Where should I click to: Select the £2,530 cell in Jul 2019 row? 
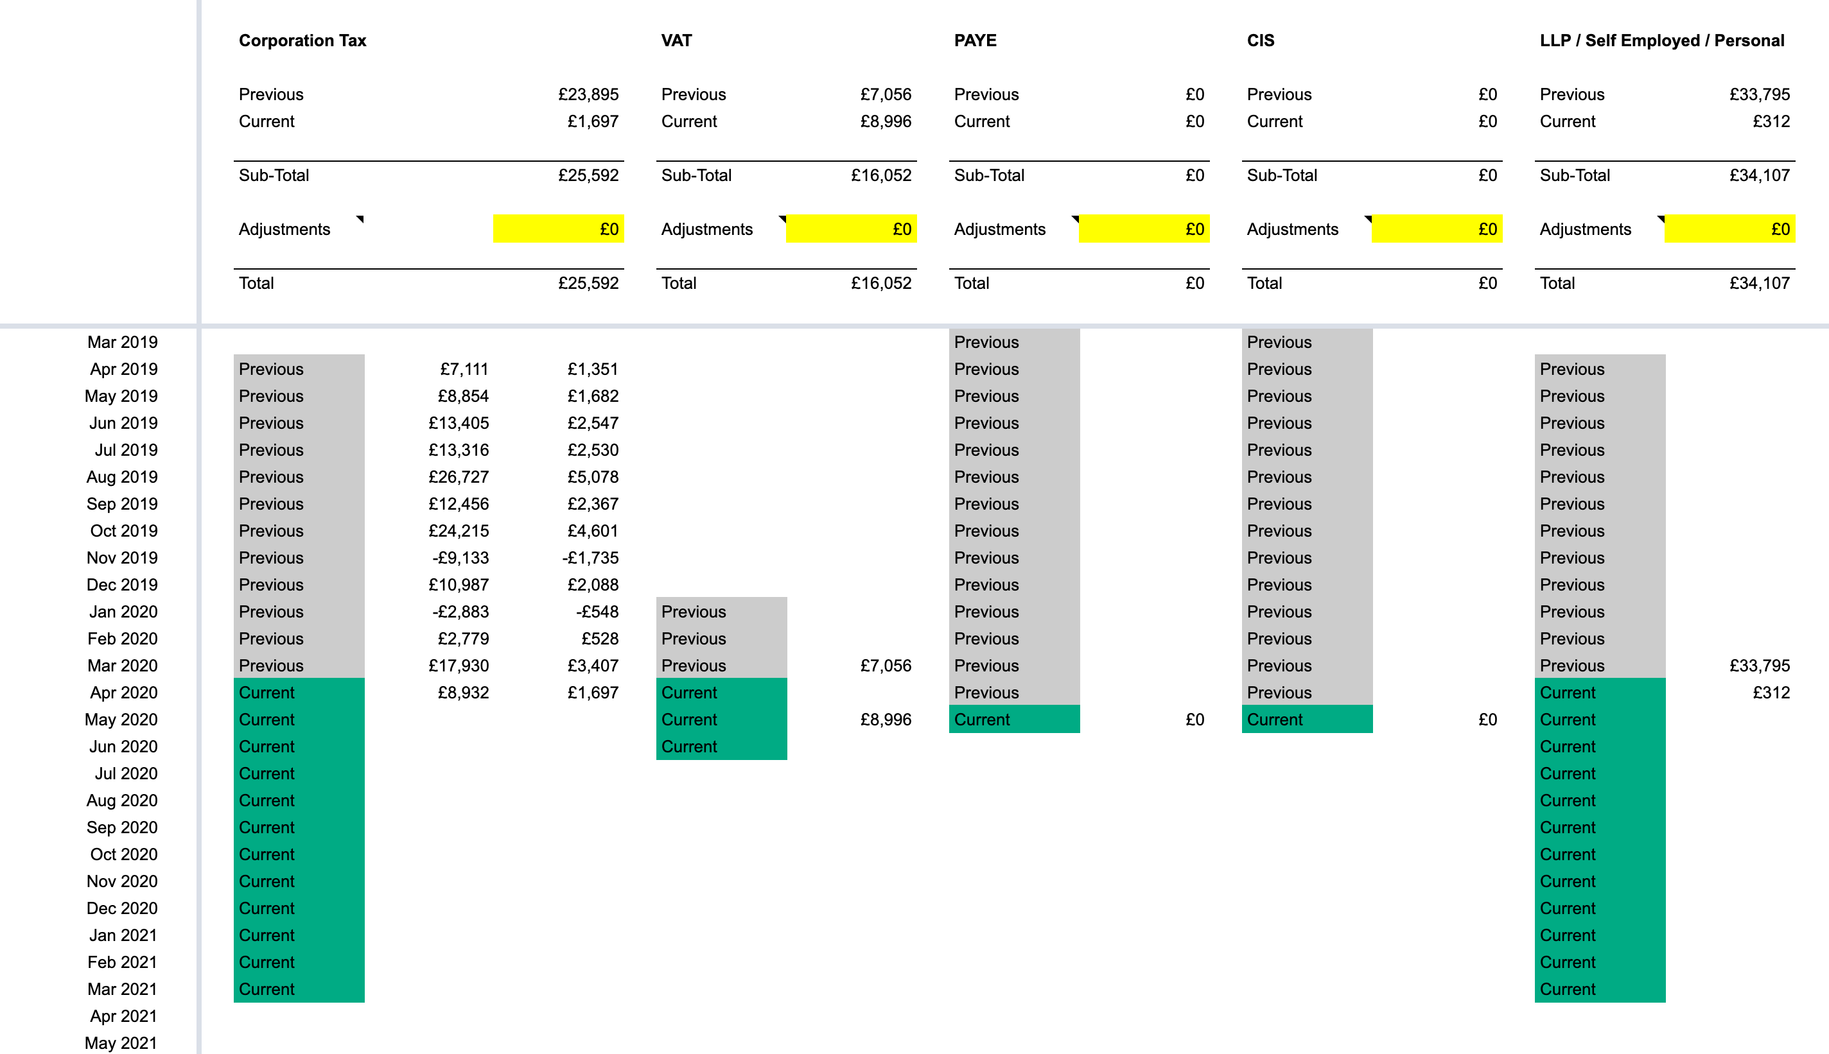pyautogui.click(x=592, y=450)
